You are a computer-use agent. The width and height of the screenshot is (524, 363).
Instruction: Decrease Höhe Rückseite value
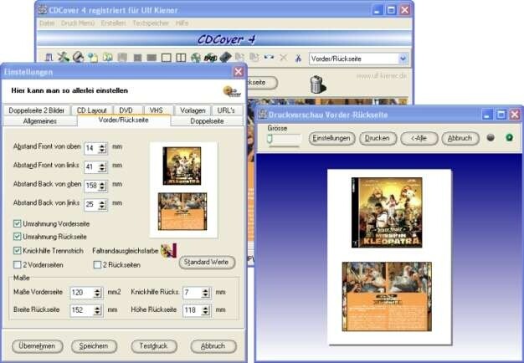pyautogui.click(x=205, y=312)
